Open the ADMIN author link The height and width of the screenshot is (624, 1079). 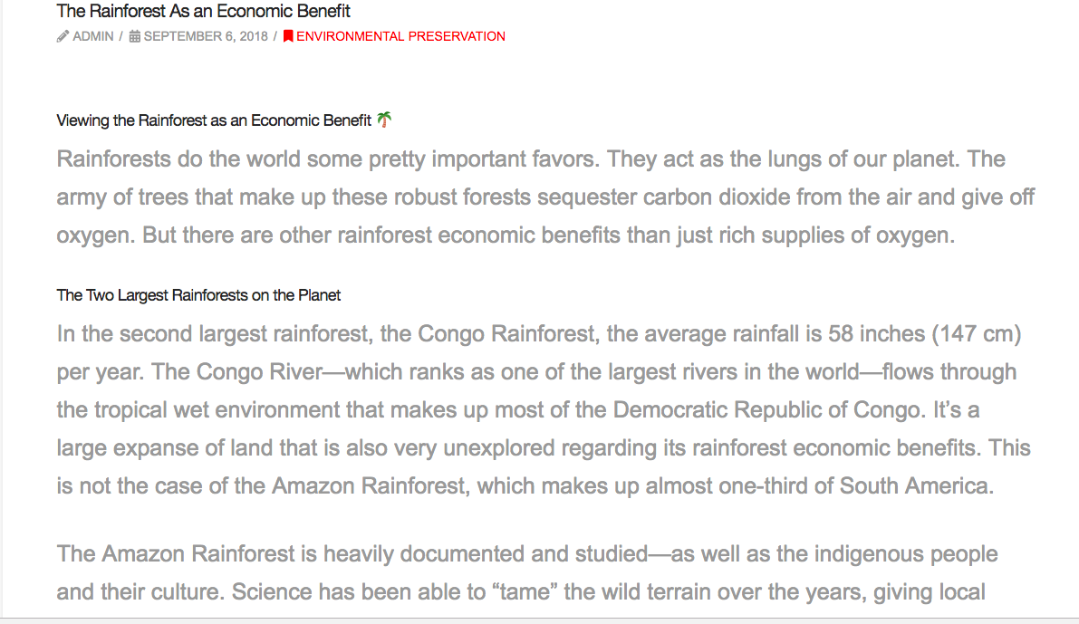pos(93,37)
